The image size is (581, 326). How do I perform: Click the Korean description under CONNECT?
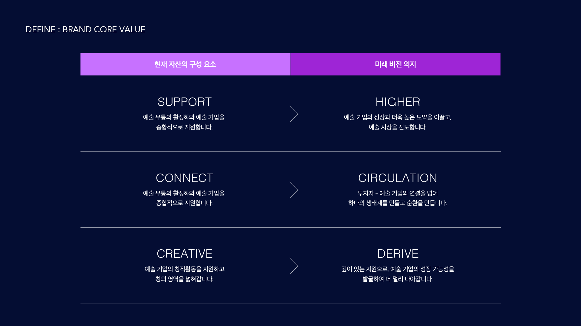(184, 198)
